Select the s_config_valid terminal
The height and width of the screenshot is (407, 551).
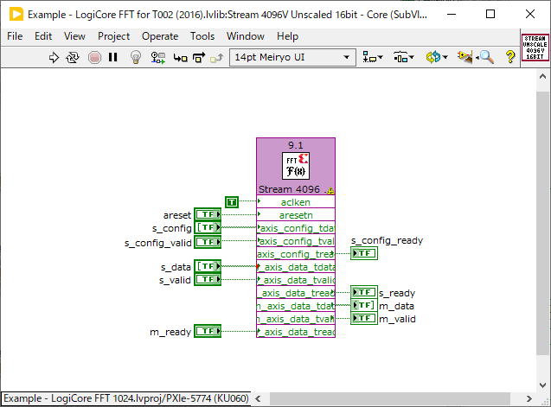[208, 242]
